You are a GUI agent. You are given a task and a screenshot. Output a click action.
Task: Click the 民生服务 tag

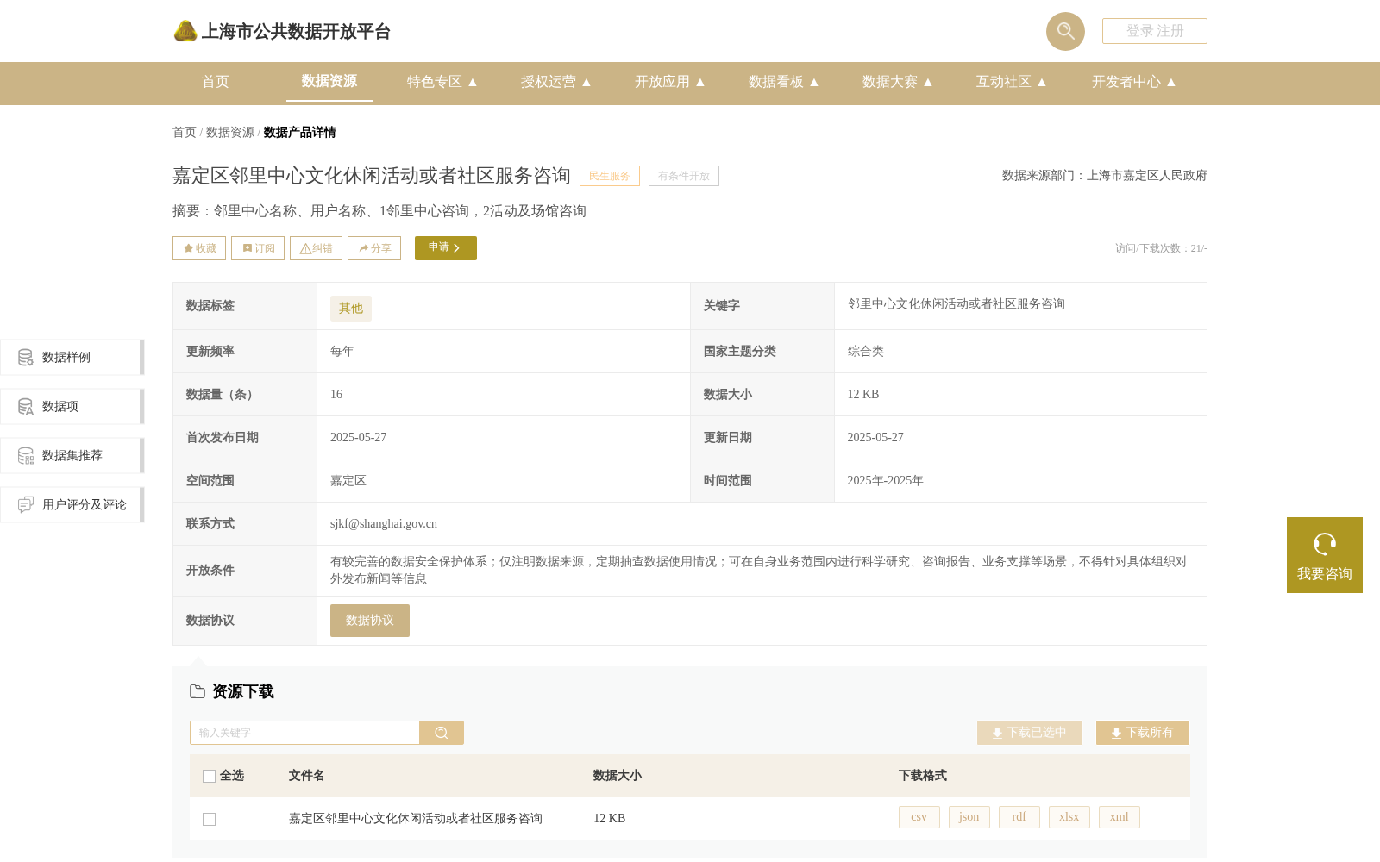pyautogui.click(x=610, y=176)
